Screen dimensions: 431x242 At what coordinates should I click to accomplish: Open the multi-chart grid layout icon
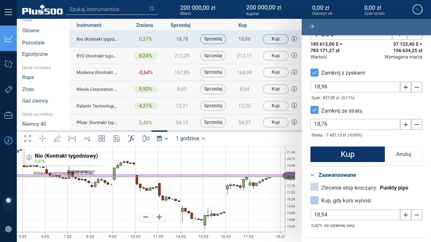(102, 138)
